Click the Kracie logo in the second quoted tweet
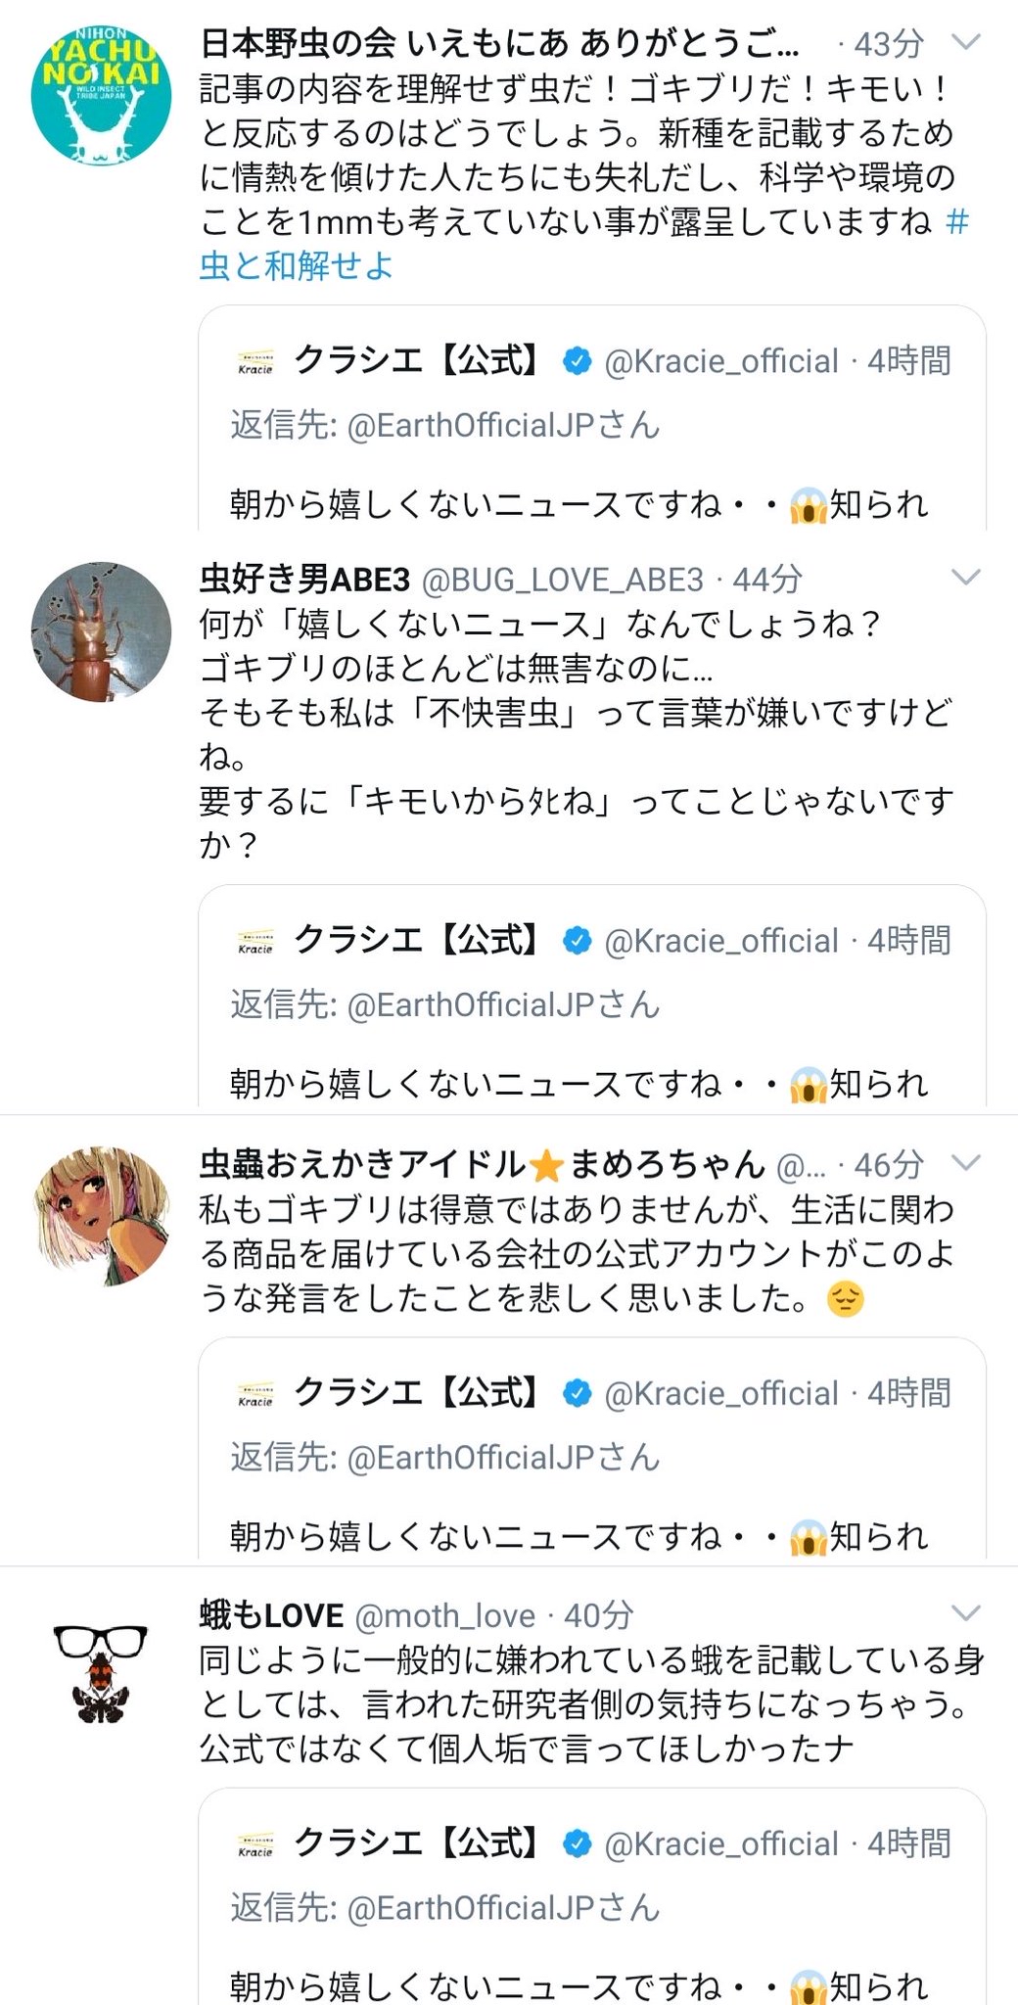This screenshot has height=2005, width=1018. 255,943
